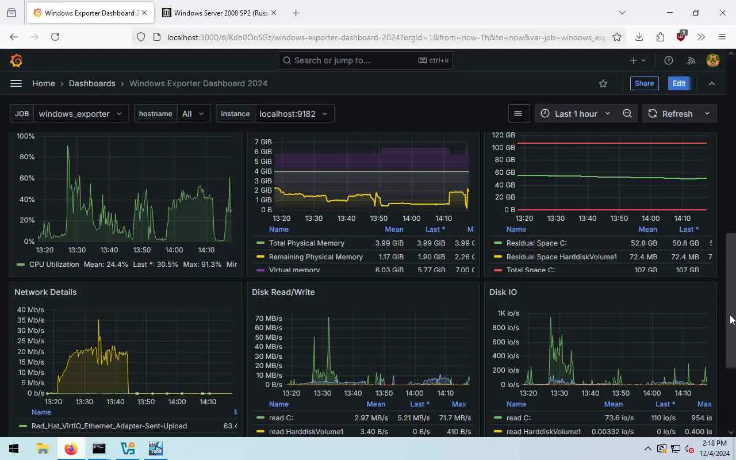Screen dimensions: 736x460
Task: Open the help question-mark icon
Action: point(669,60)
